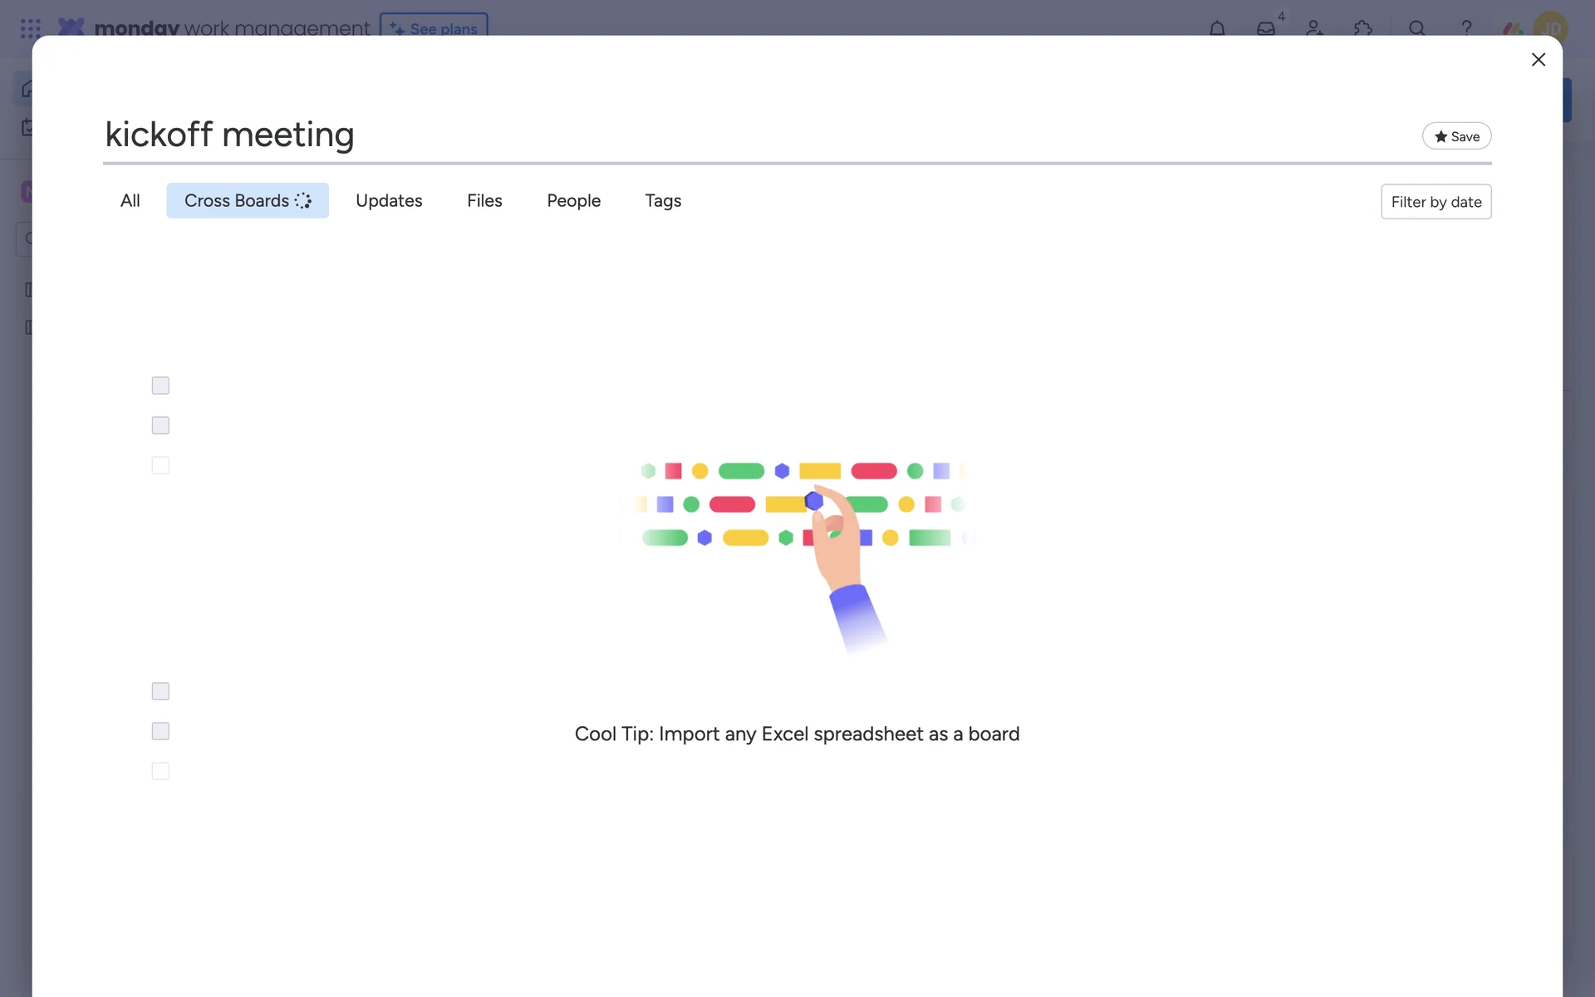Viewport: 1595px width, 997px height.
Task: Open the Filter by date dropdown
Action: pyautogui.click(x=1435, y=202)
